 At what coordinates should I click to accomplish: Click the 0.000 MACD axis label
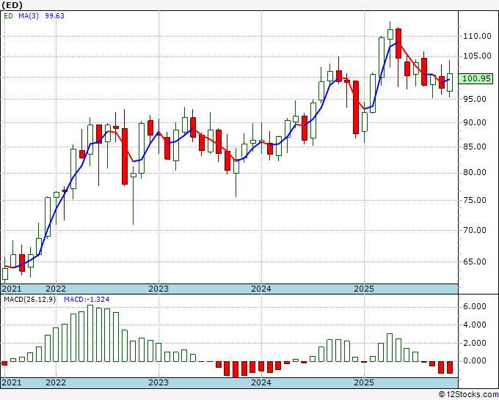point(475,361)
